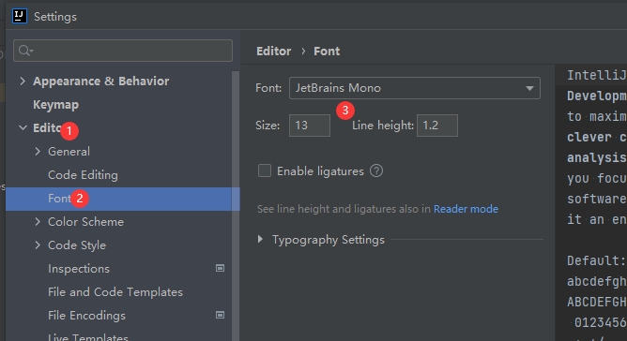Image resolution: width=627 pixels, height=341 pixels.
Task: Click red badge number 2
Action: coord(80,198)
